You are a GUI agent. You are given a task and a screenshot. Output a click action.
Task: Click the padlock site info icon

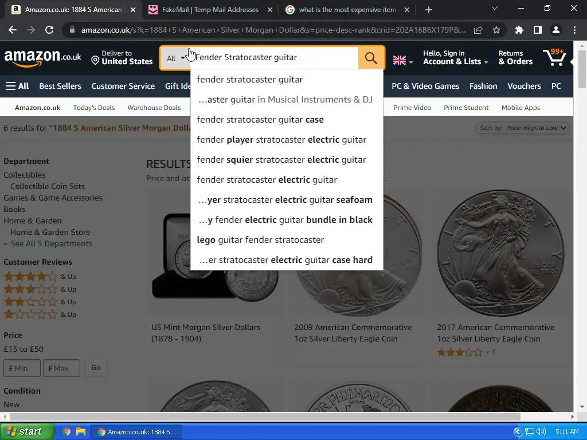[x=72, y=30]
